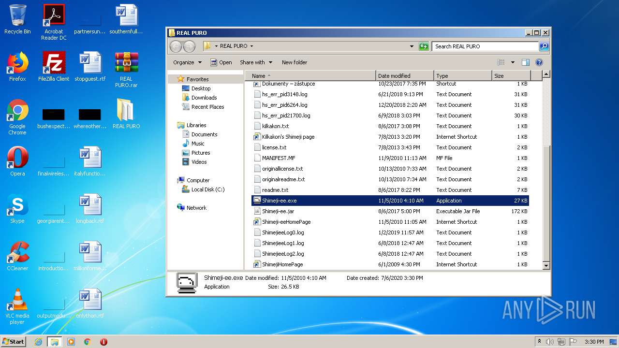Click New folder button
619x348 pixels.
coord(295,62)
